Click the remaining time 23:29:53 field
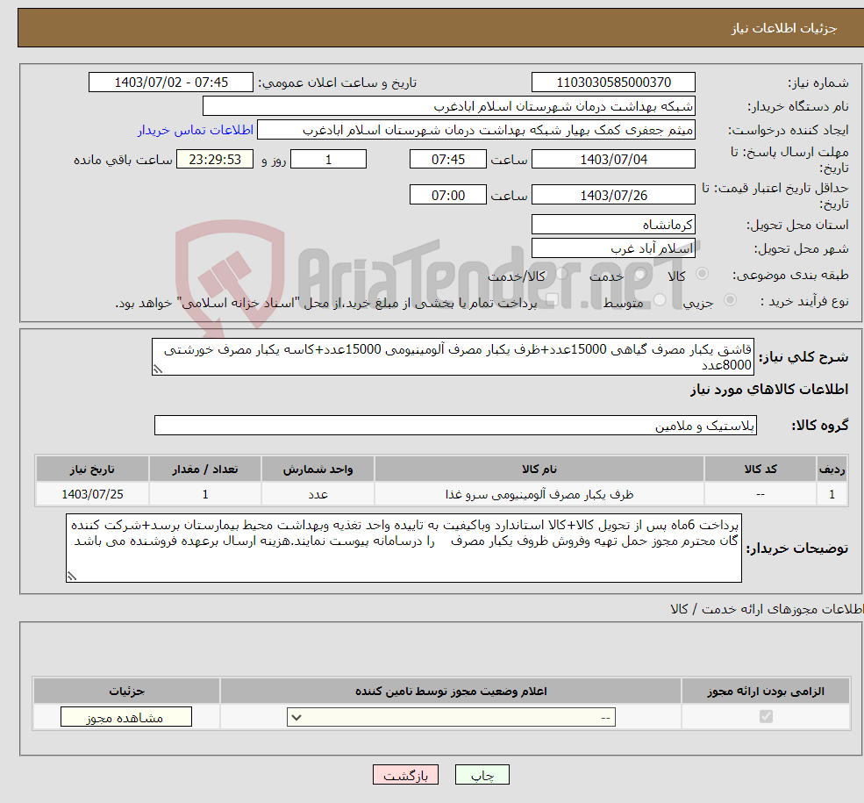Image resolution: width=864 pixels, height=803 pixels. coord(215,159)
